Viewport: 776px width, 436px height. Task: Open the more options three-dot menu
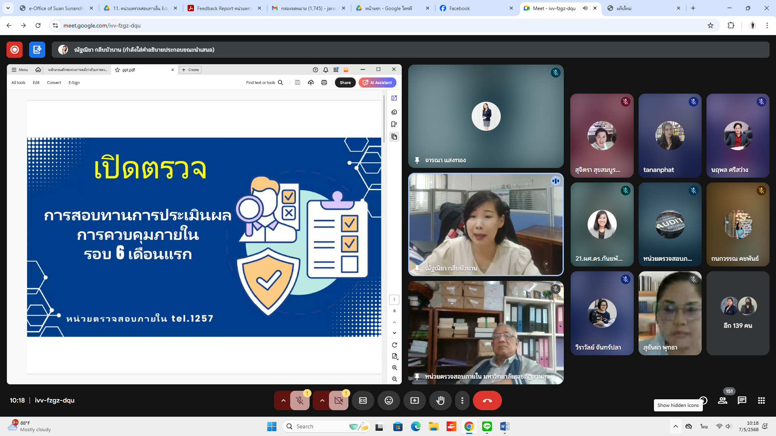tap(462, 400)
